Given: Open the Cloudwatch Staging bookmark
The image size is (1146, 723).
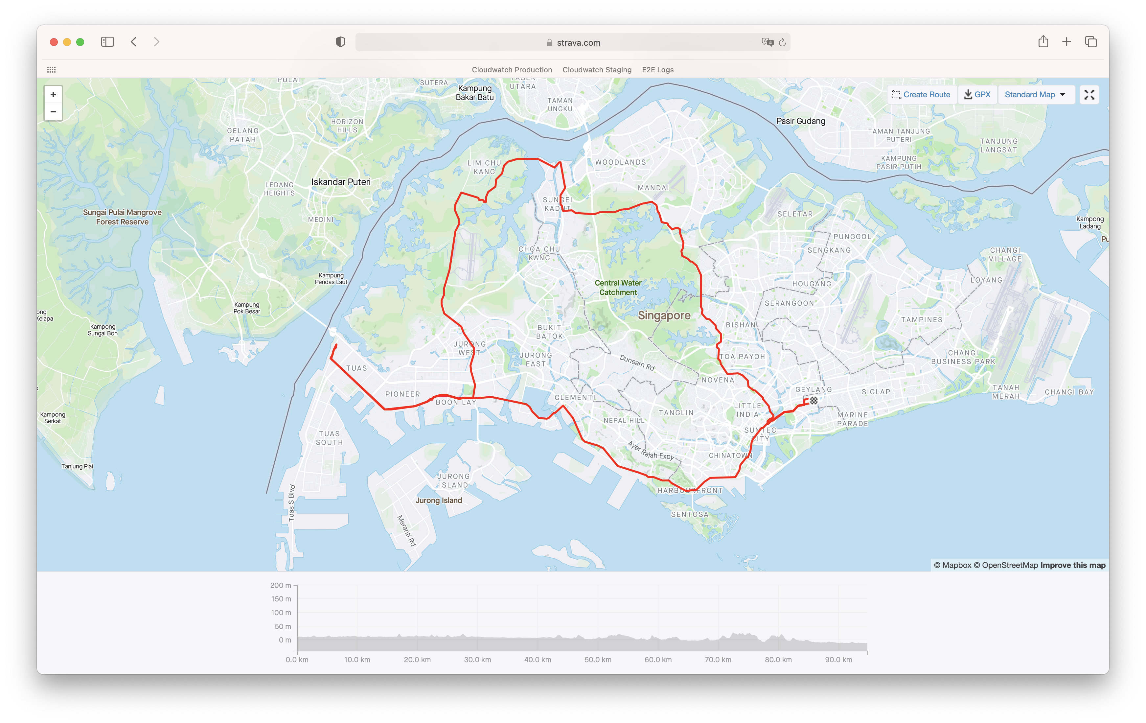Looking at the screenshot, I should coord(597,69).
